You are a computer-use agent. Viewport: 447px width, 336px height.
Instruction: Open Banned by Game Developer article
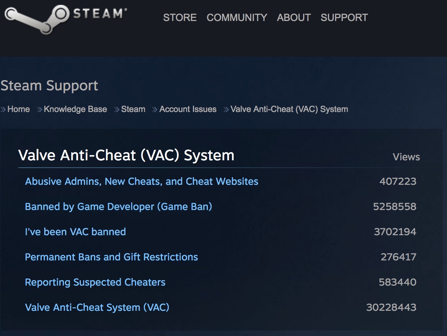click(119, 206)
